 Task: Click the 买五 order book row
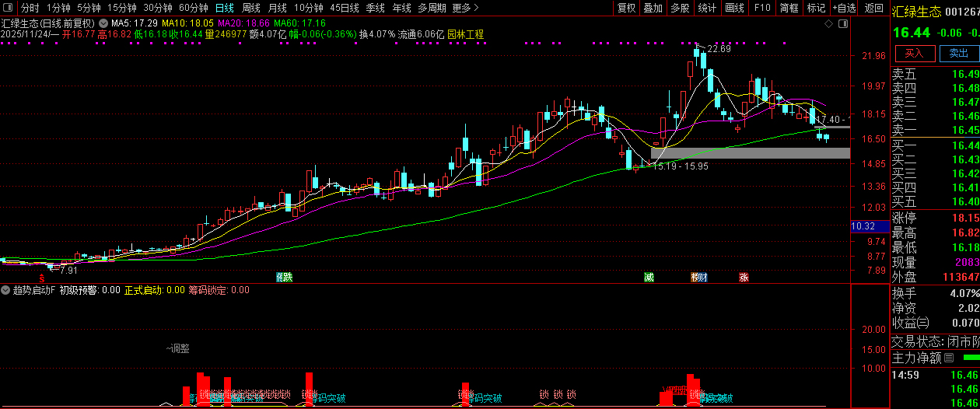[935, 201]
